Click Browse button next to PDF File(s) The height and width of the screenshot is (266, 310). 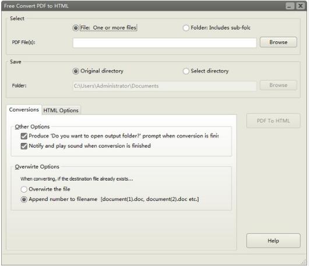point(278,42)
